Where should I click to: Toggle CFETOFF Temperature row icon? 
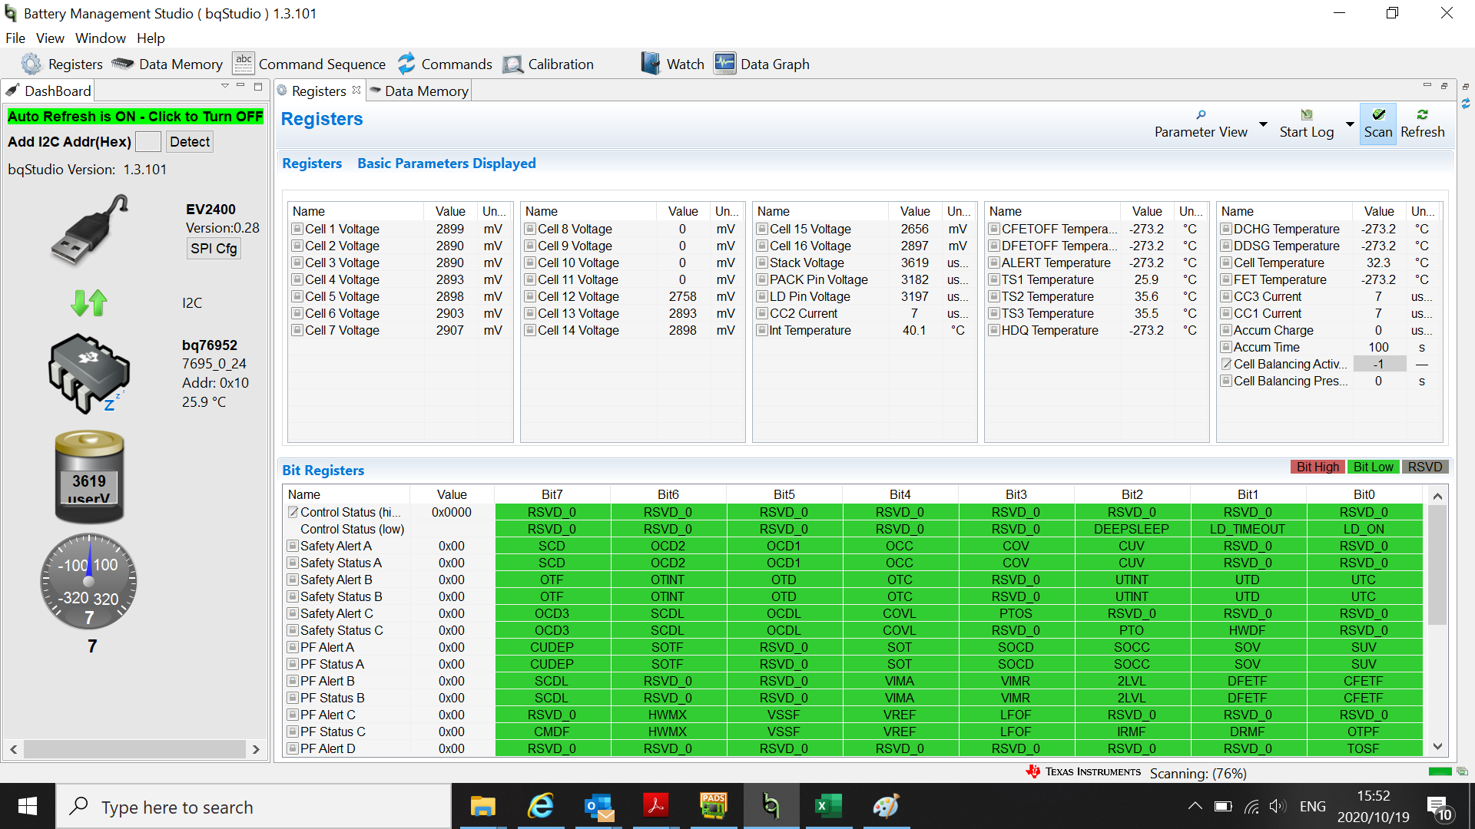[994, 229]
